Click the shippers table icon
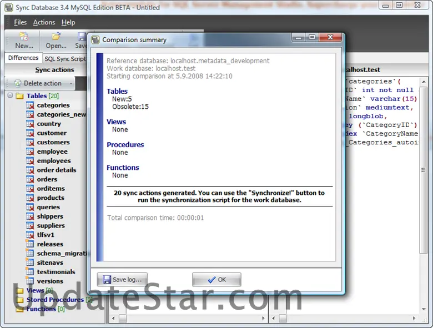Image resolution: width=433 pixels, height=328 pixels. click(x=30, y=216)
